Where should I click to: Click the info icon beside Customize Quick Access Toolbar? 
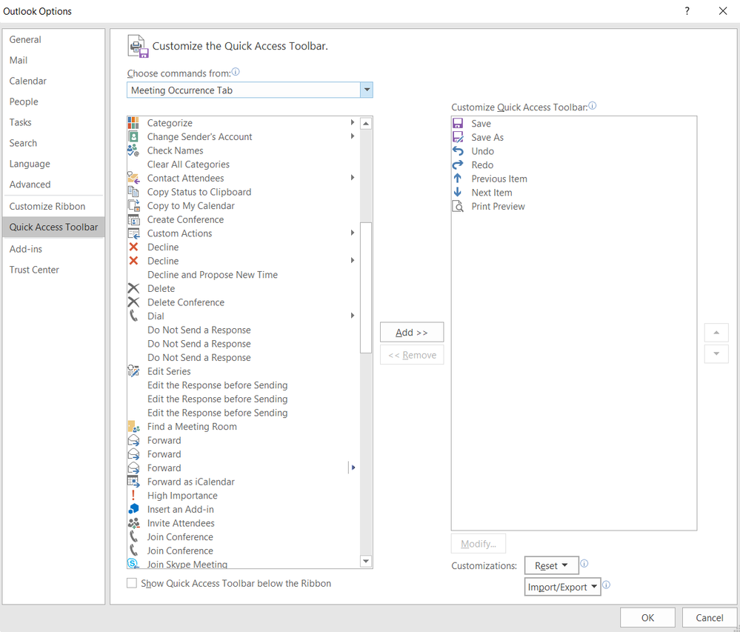[x=593, y=106]
